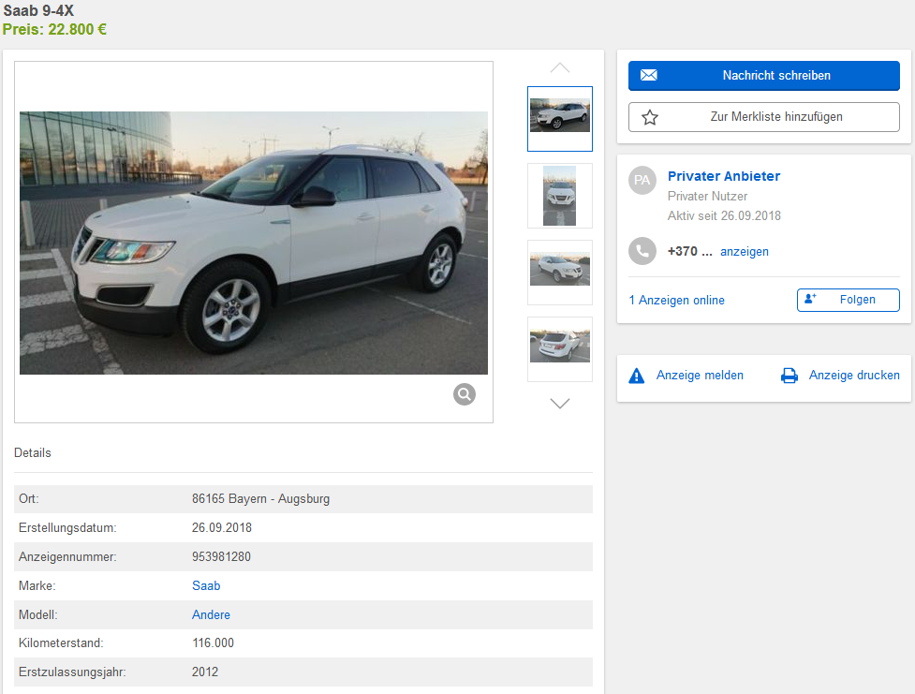Follow seller with Folgen button
Viewport: 915px width, 694px height.
[848, 300]
